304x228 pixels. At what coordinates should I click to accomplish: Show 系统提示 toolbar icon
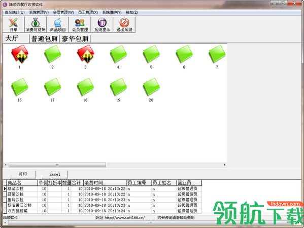pos(102,24)
